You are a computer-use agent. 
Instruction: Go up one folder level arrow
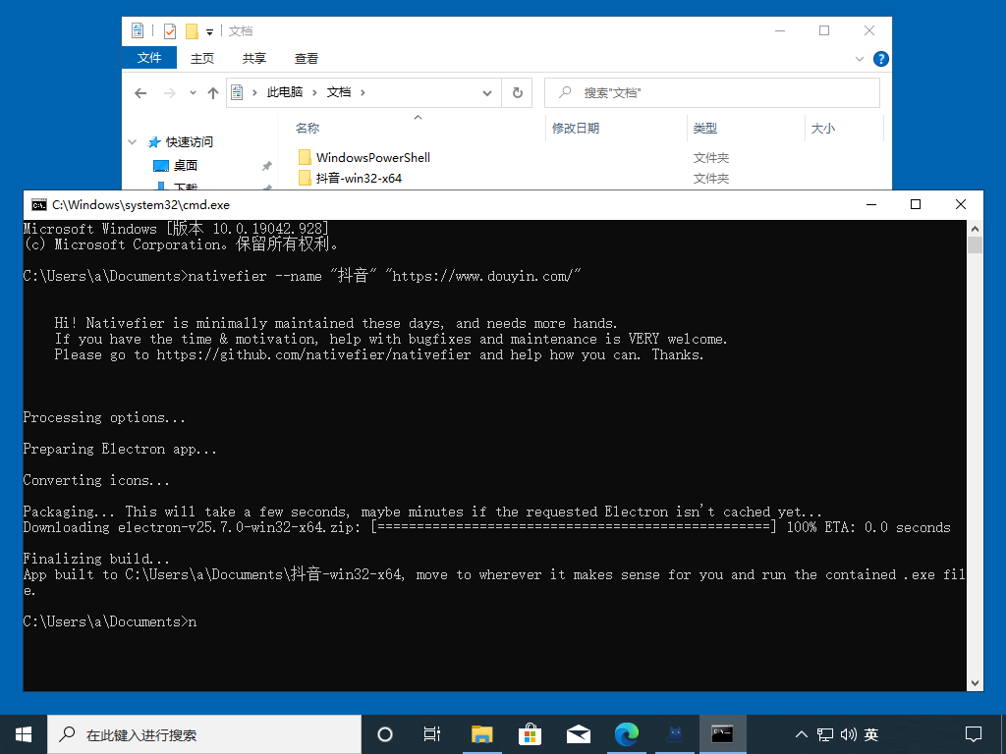[213, 93]
